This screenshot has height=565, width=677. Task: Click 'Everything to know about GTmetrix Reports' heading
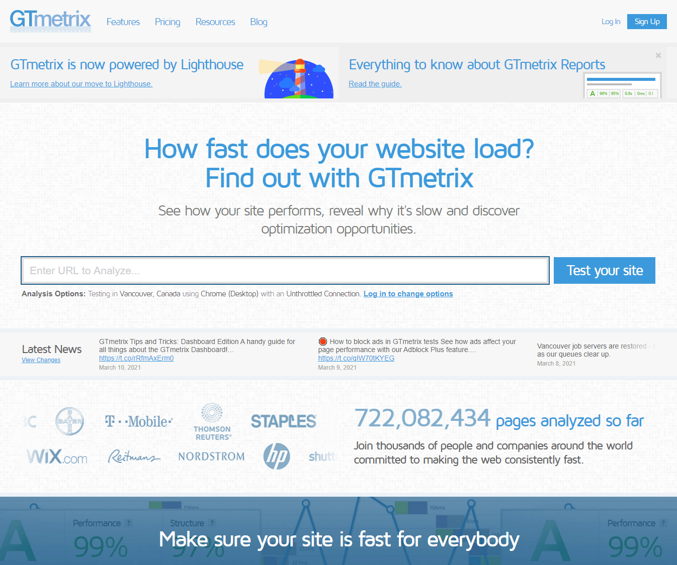click(x=477, y=65)
